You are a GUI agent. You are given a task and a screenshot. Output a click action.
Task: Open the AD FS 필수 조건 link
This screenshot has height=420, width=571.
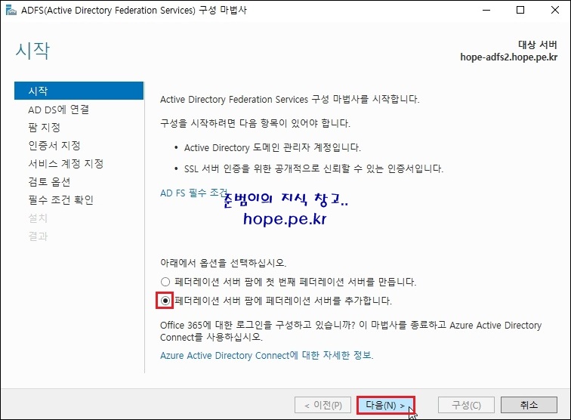coord(193,193)
